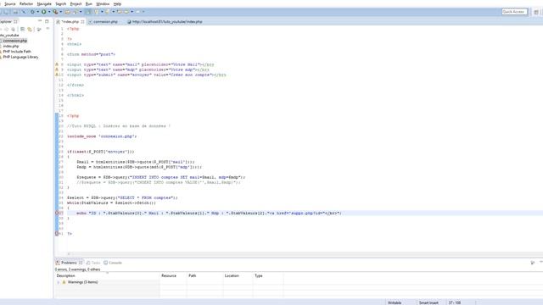Click the INSERT INTO comptes SET query line
The image size is (543, 305).
tap(160, 177)
